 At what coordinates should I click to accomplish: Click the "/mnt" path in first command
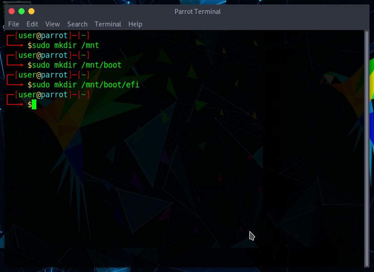point(90,45)
